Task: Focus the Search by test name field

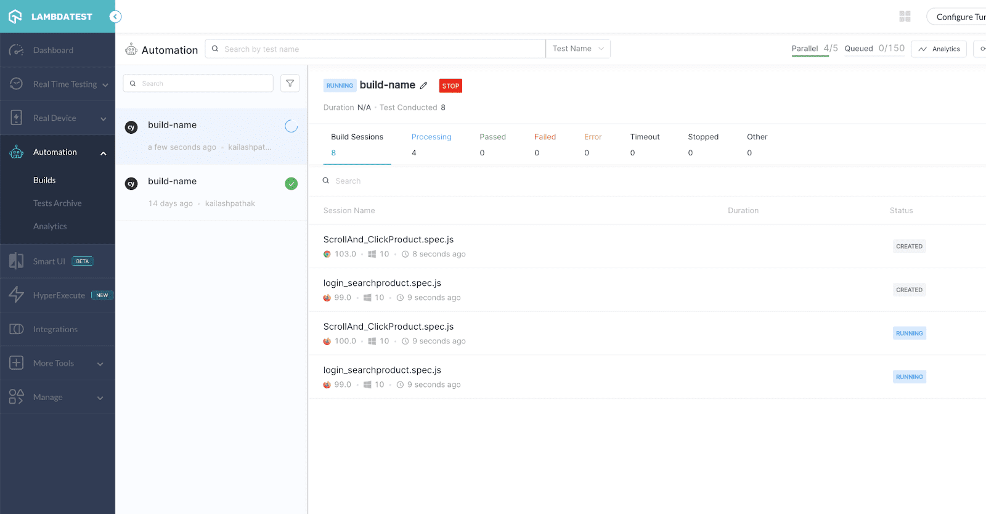Action: (x=375, y=49)
